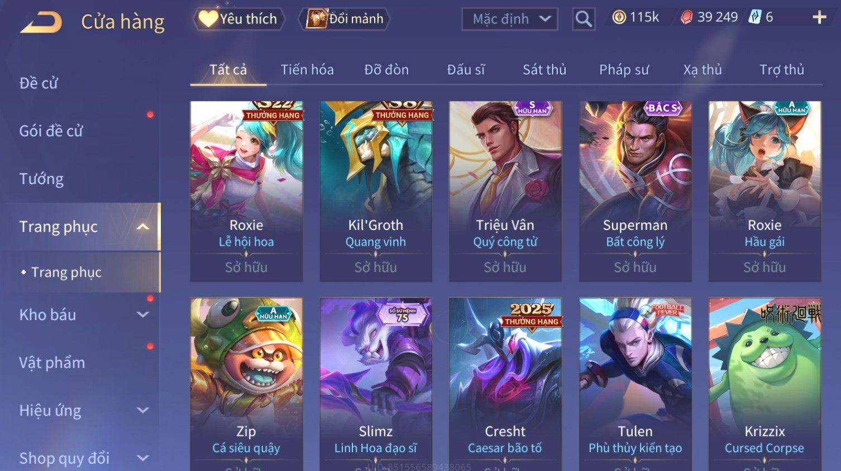Open the Krizzix Cursed Corpse skin card
Viewport: 841px width, 471px height.
point(765,385)
